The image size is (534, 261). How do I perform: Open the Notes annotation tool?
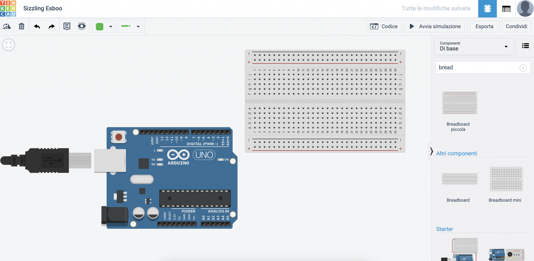click(67, 26)
